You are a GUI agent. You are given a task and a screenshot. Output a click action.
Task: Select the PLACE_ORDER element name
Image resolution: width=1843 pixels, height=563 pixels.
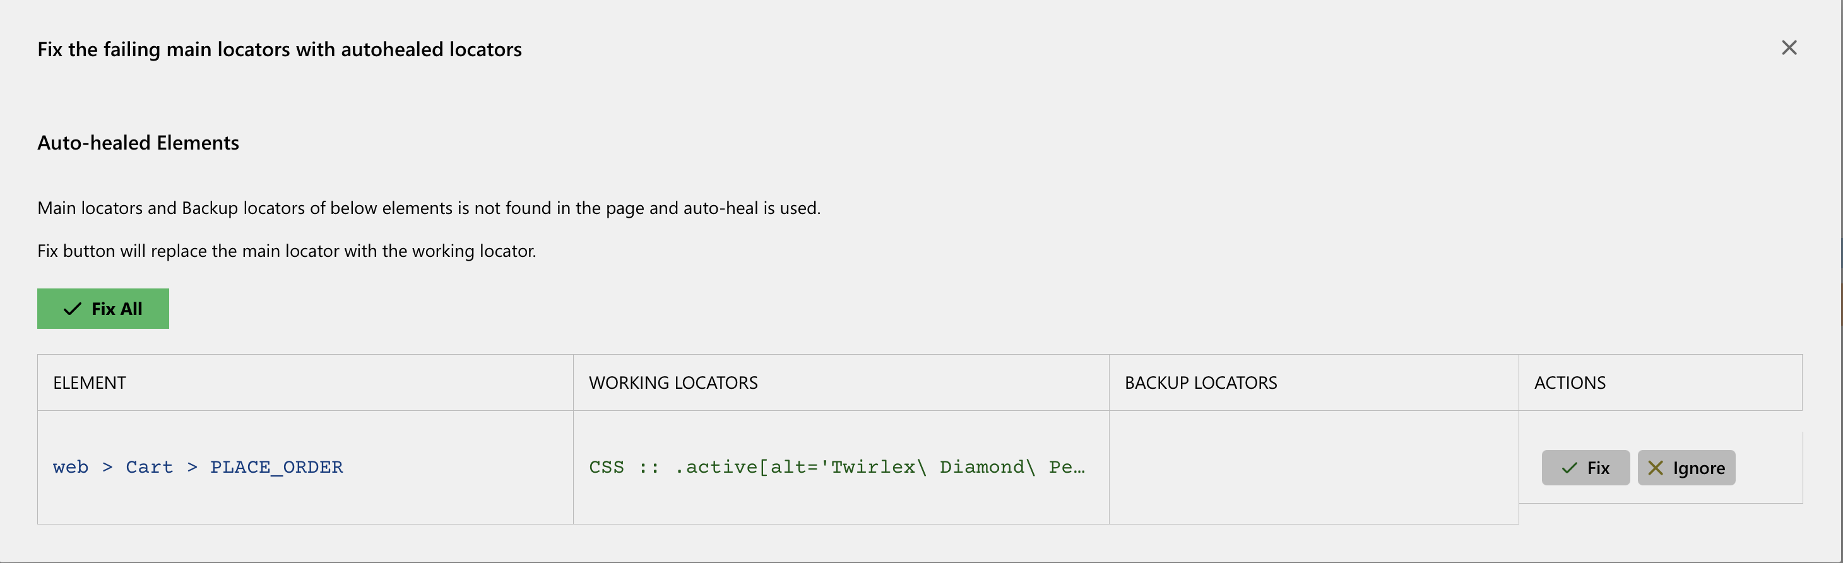pyautogui.click(x=276, y=467)
